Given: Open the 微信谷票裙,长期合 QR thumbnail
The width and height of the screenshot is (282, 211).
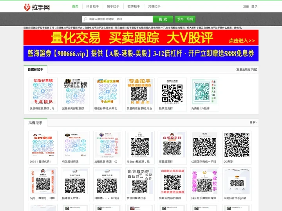Looking at the screenshot, I should click(x=108, y=91).
